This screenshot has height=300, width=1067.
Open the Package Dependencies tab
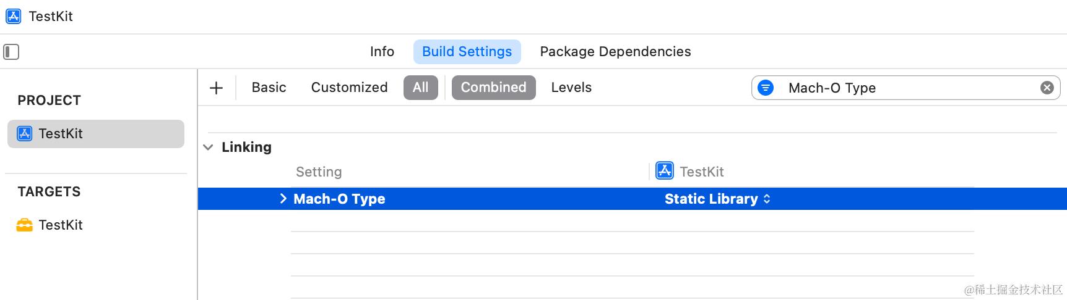point(615,52)
